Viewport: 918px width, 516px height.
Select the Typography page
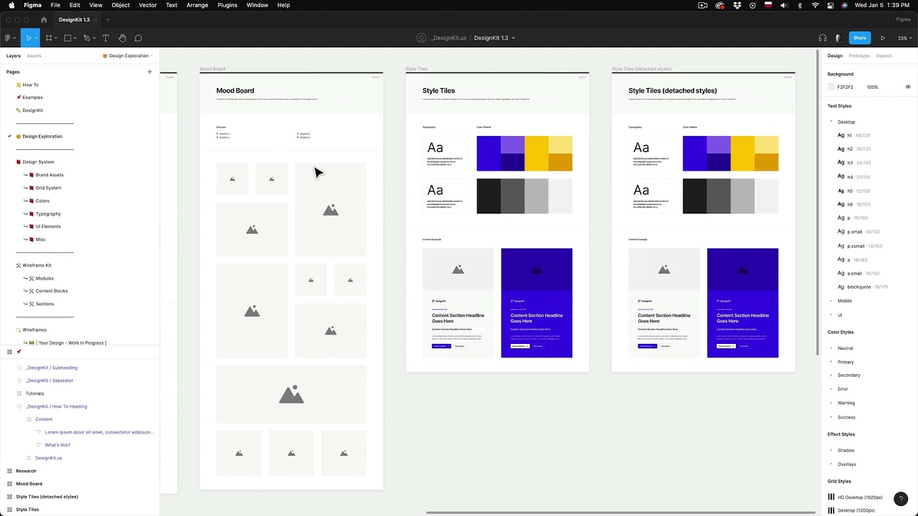pyautogui.click(x=48, y=214)
